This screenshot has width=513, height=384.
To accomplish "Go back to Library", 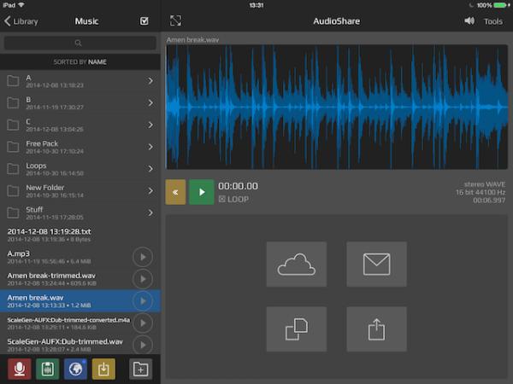I will click(x=21, y=21).
